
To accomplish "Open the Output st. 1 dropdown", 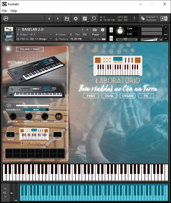I will click(x=34, y=35).
